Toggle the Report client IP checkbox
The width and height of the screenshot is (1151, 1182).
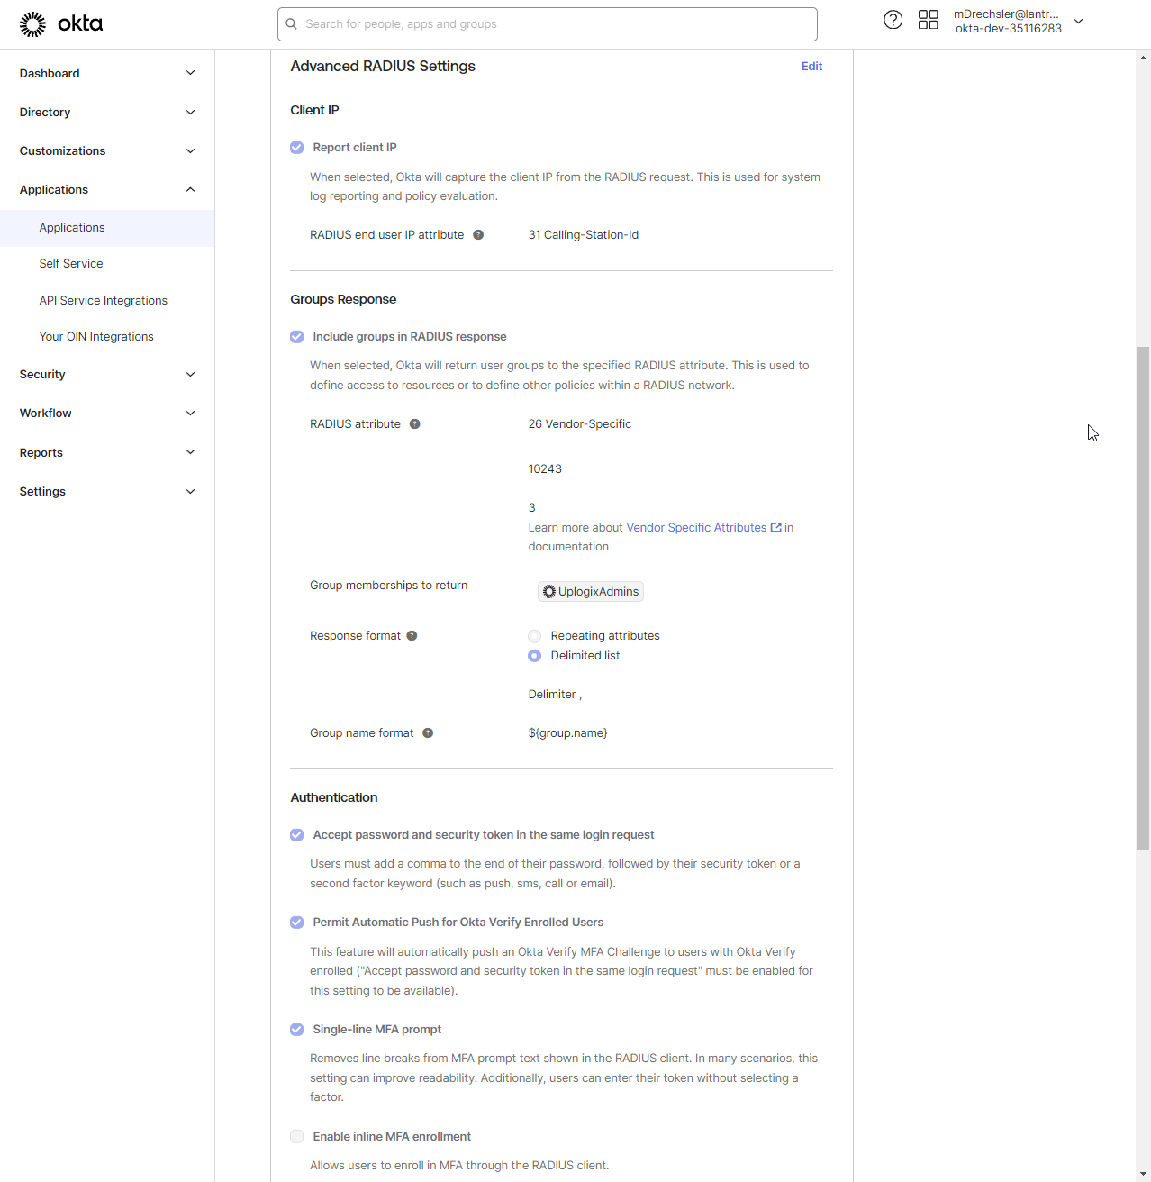click(297, 148)
